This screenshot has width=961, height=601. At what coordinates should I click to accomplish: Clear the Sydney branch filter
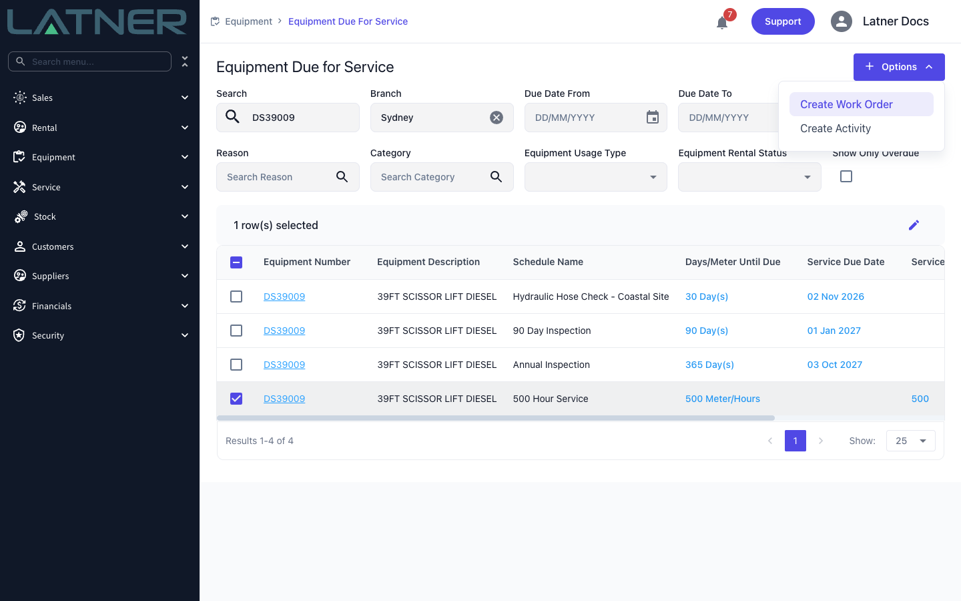point(497,118)
